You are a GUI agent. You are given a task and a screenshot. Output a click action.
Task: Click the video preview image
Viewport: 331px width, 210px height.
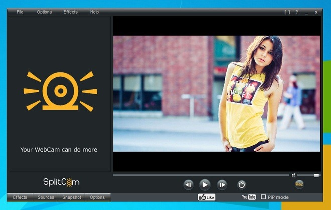click(217, 94)
